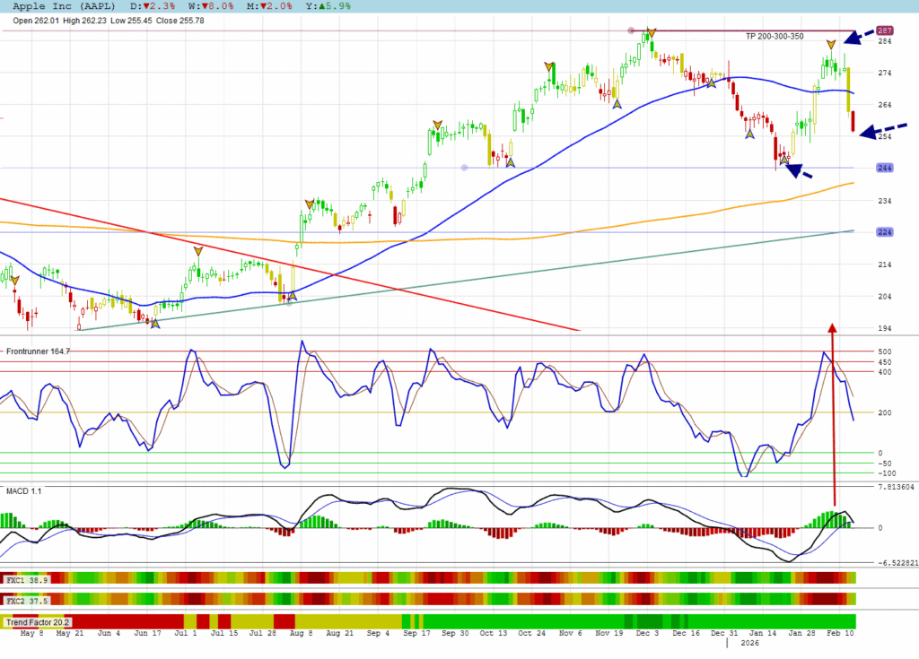Click the circle handle on the 244 line
This screenshot has height=659, width=919.
point(464,168)
